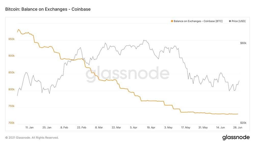Toggle the Balance on Exchanges - Coinbase [BTC] series
Viewport: 255px width, 144px height.
point(198,21)
